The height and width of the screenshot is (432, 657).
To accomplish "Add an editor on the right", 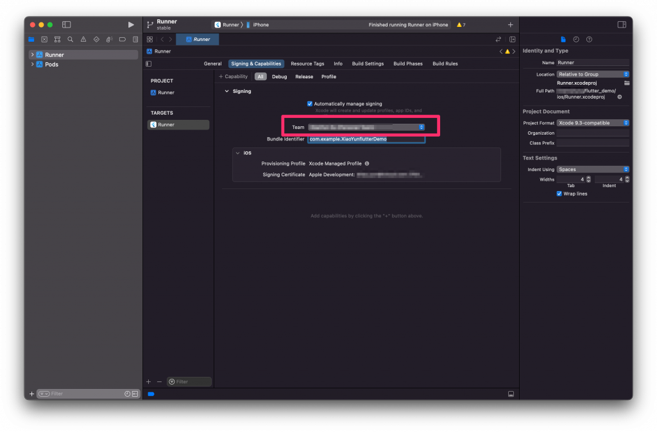I will tap(513, 39).
